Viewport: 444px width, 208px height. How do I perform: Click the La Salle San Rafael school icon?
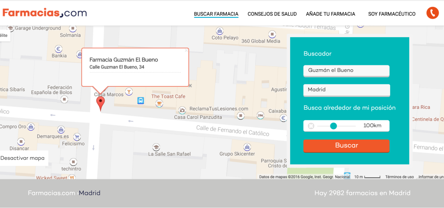click(156, 147)
